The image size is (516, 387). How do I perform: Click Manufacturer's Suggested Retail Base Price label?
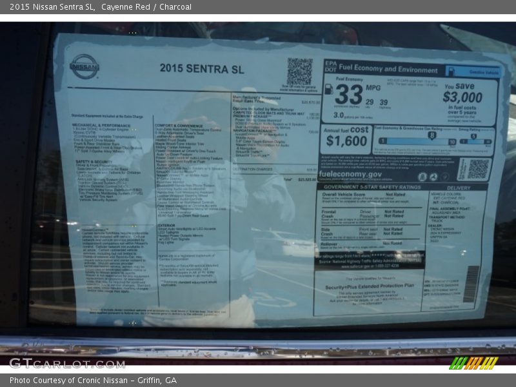[257, 99]
